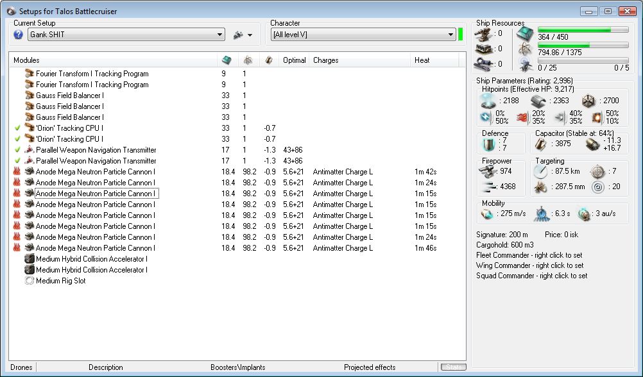Click the powergrid column header icon
Screen dimensions: 643x377
pos(247,60)
